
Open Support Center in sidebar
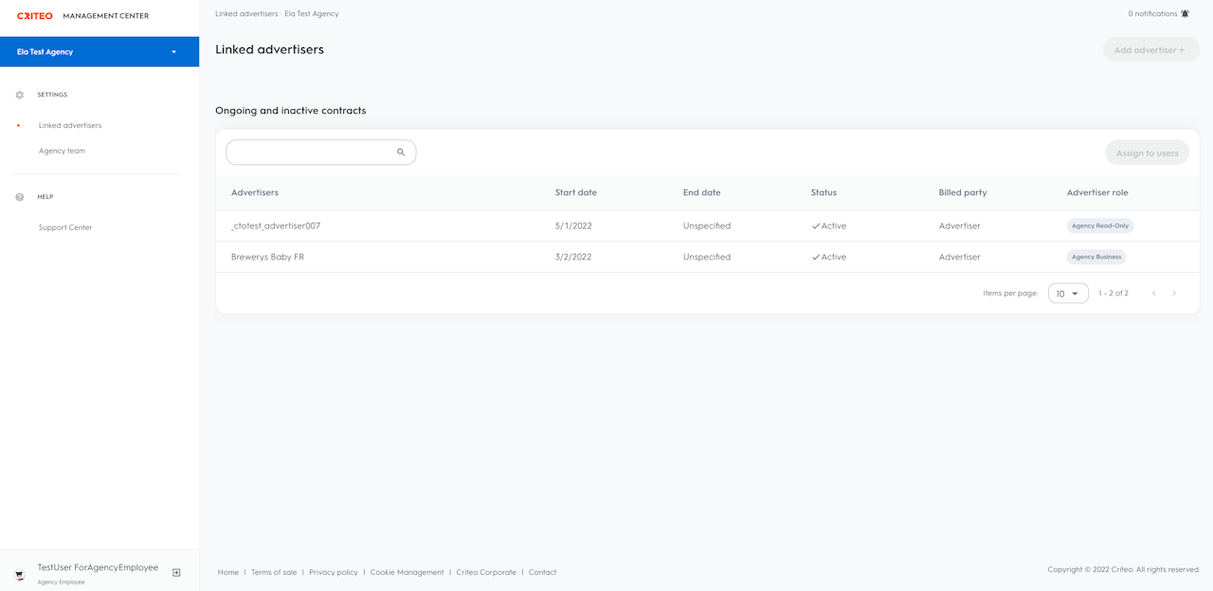coord(65,227)
